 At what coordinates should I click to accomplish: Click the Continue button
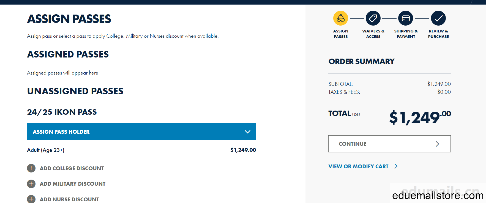coord(389,144)
